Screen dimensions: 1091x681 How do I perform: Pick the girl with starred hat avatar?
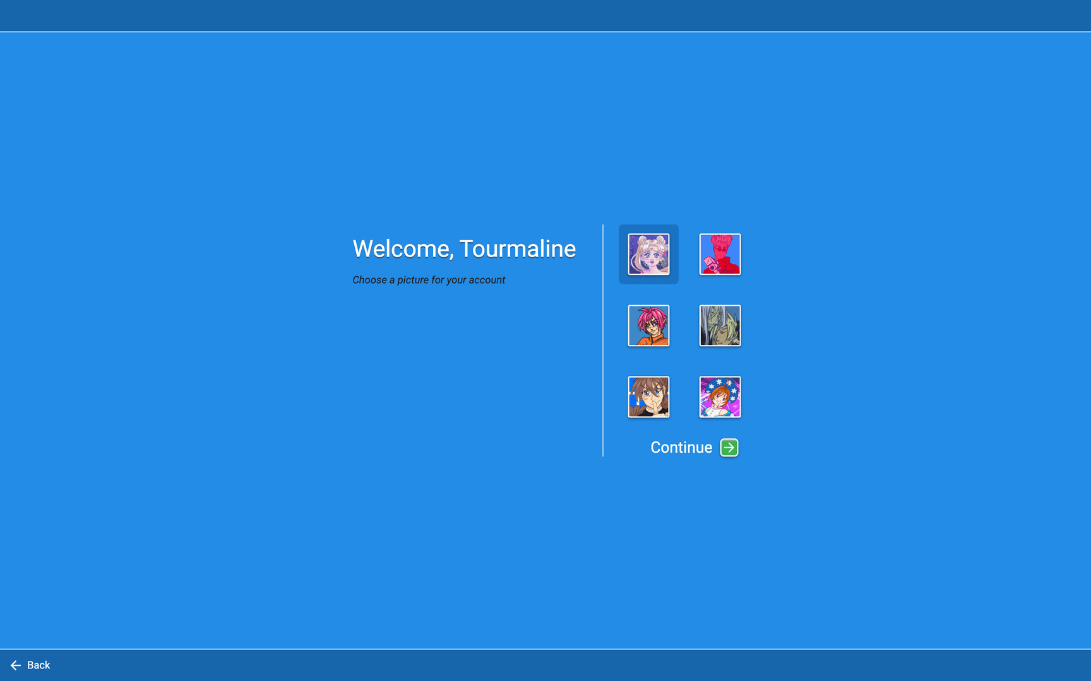tap(720, 397)
